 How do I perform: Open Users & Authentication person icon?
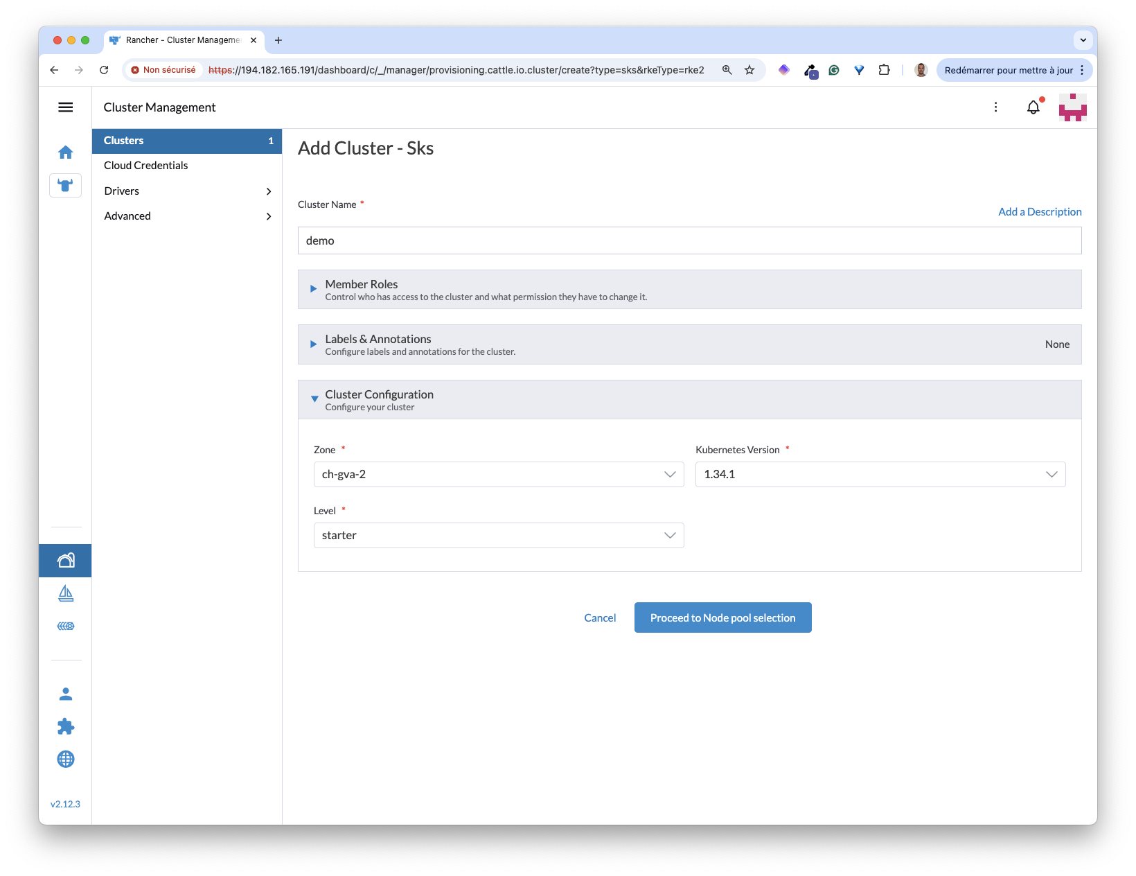pyautogui.click(x=66, y=694)
